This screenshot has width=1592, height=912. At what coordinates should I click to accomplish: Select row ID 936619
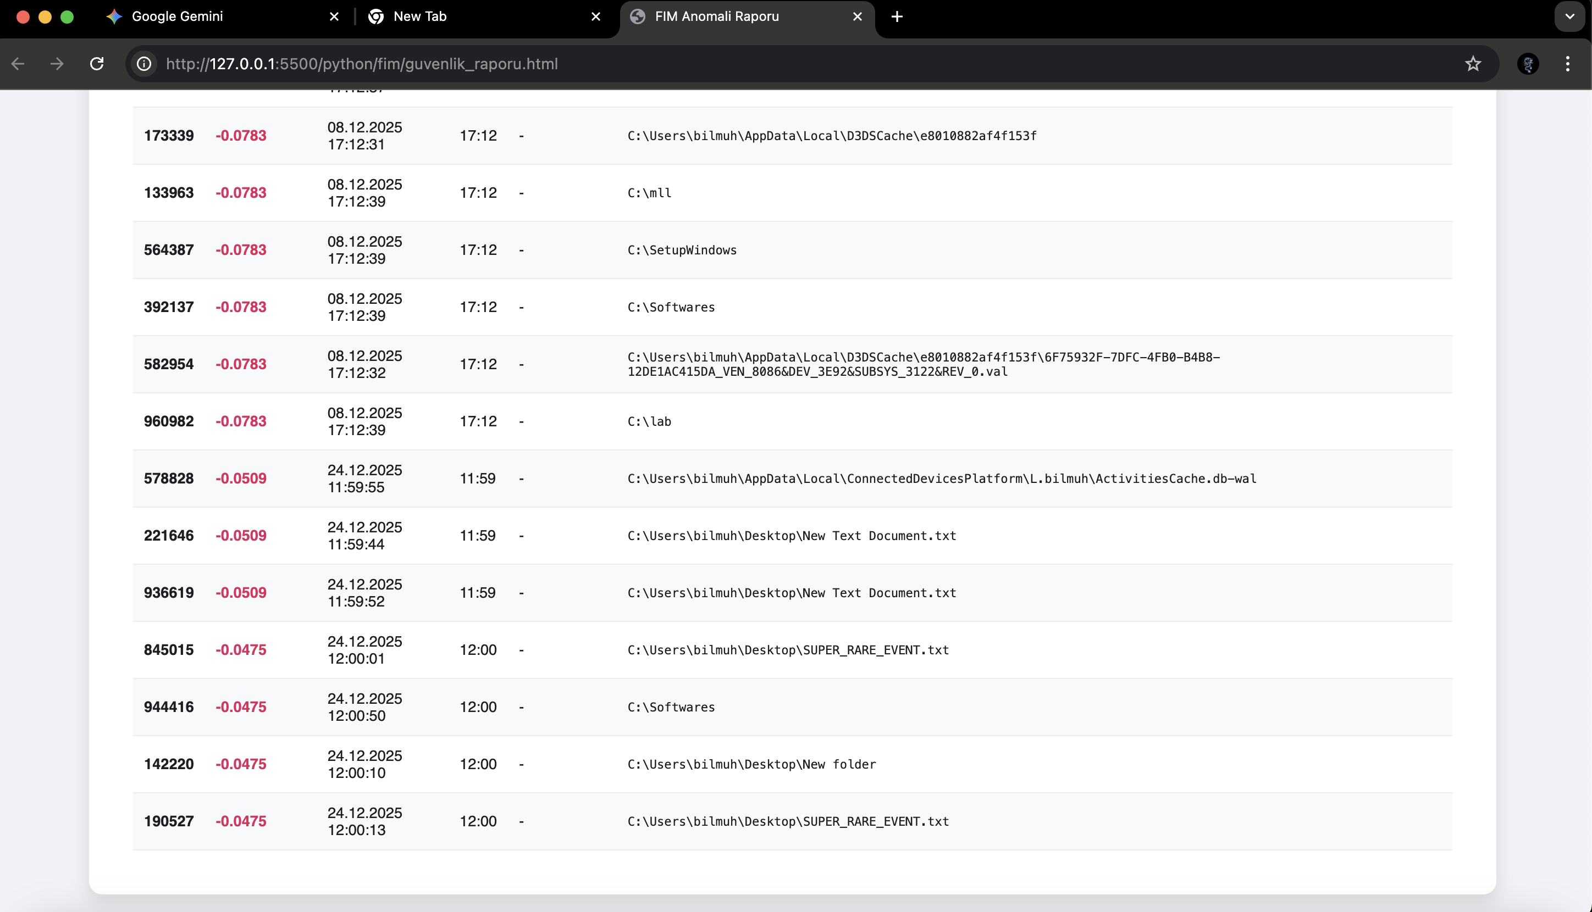[169, 593]
